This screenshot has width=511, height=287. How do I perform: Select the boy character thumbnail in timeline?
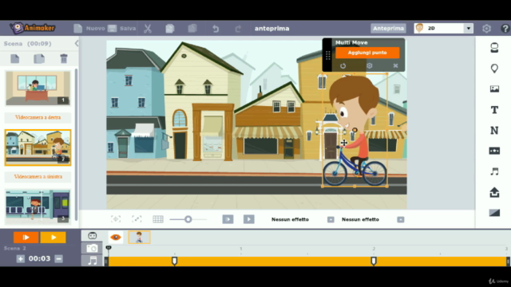(139, 238)
